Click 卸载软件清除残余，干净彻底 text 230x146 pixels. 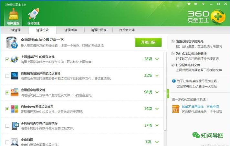pos(202,111)
